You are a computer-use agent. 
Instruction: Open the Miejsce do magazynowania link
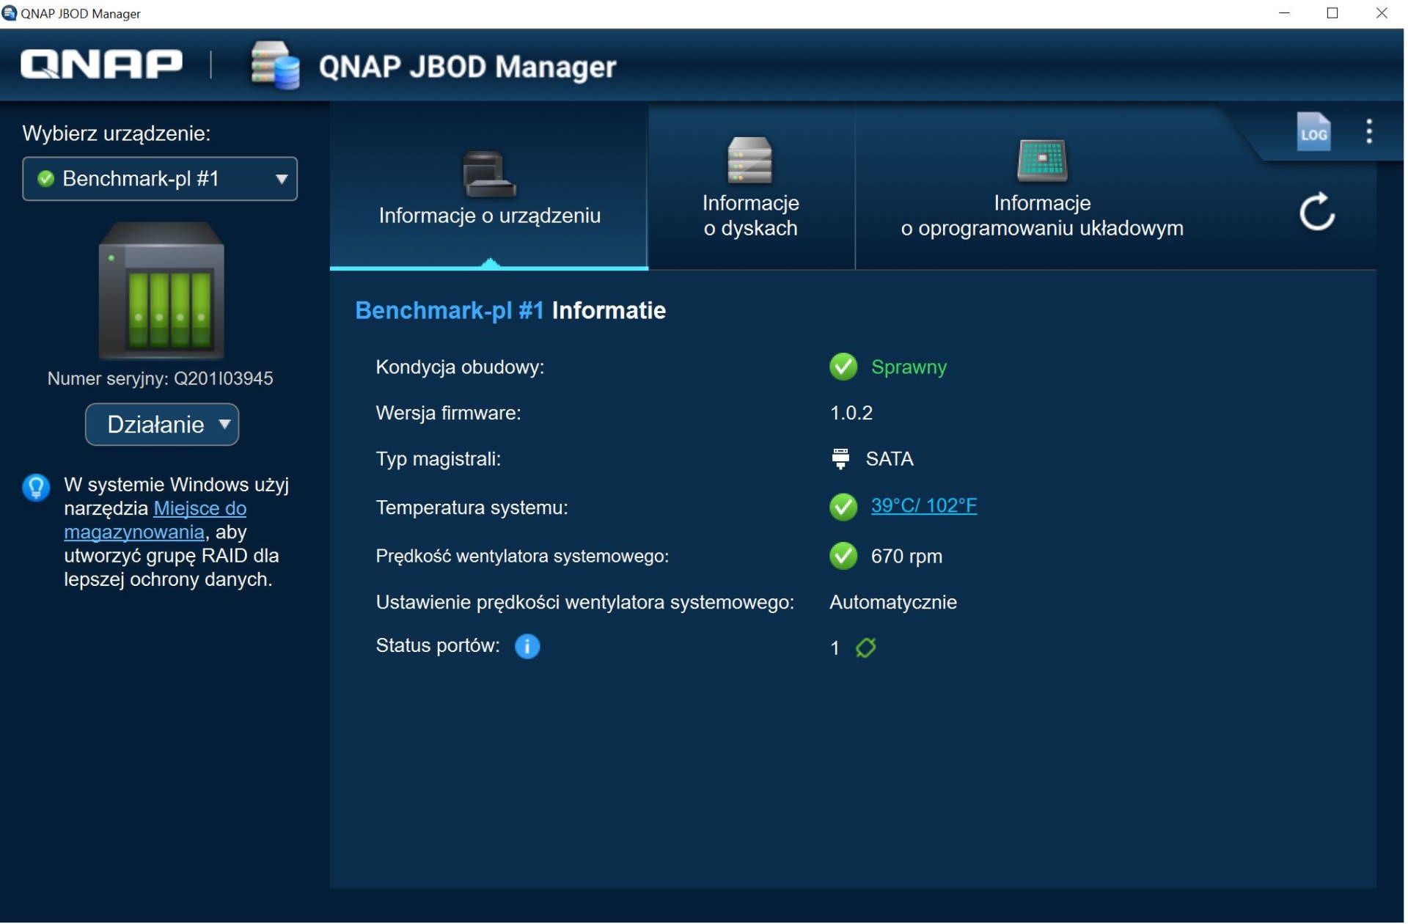point(155,521)
